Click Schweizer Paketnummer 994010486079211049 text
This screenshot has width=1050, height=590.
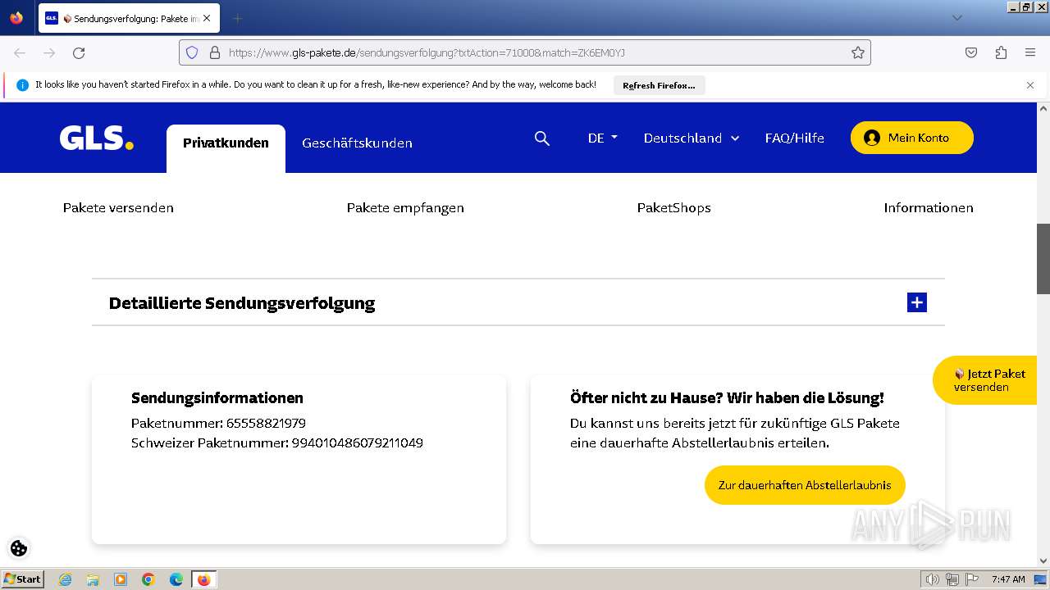point(277,442)
